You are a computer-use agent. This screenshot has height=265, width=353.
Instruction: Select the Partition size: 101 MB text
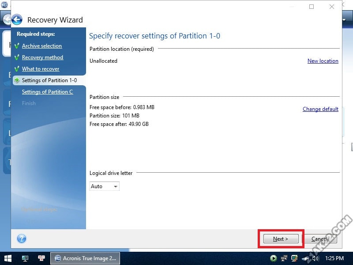coord(114,116)
